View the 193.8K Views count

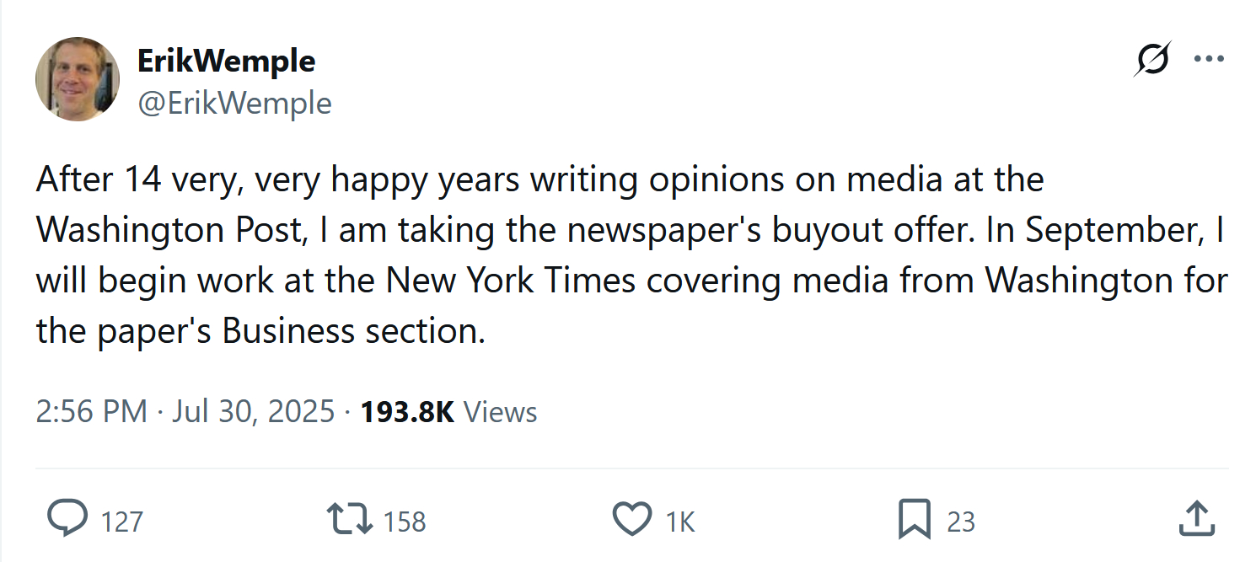448,412
